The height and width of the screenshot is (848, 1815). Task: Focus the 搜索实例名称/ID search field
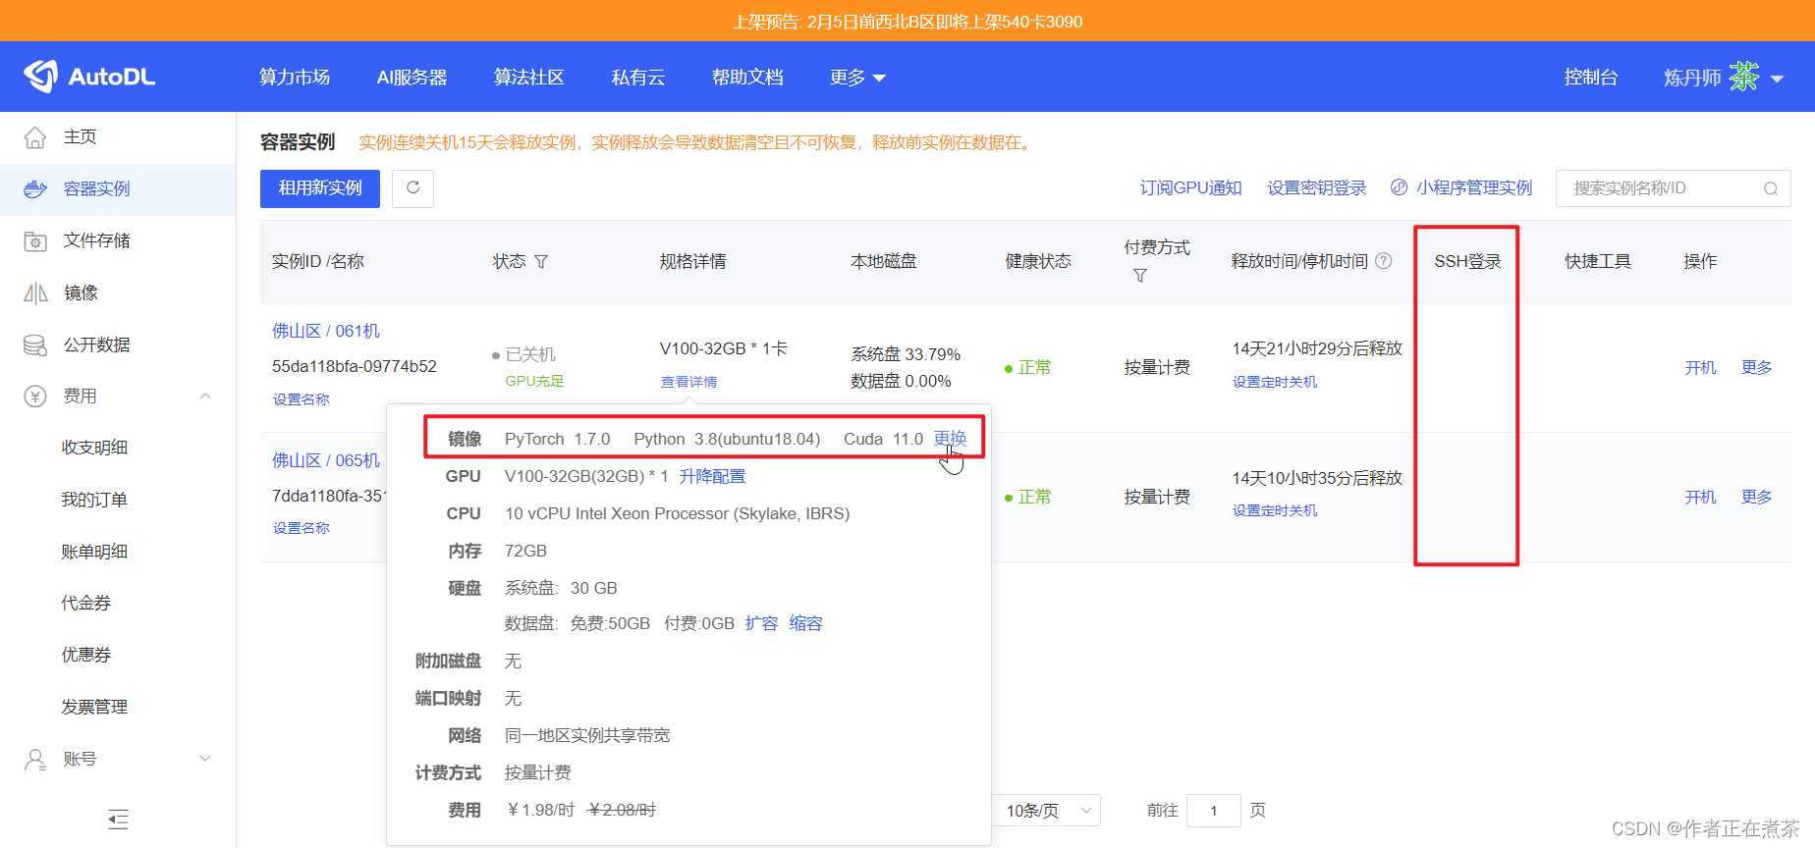click(x=1673, y=188)
